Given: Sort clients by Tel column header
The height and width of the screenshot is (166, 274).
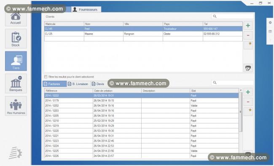Looking at the screenshot, I should pyautogui.click(x=223, y=24).
